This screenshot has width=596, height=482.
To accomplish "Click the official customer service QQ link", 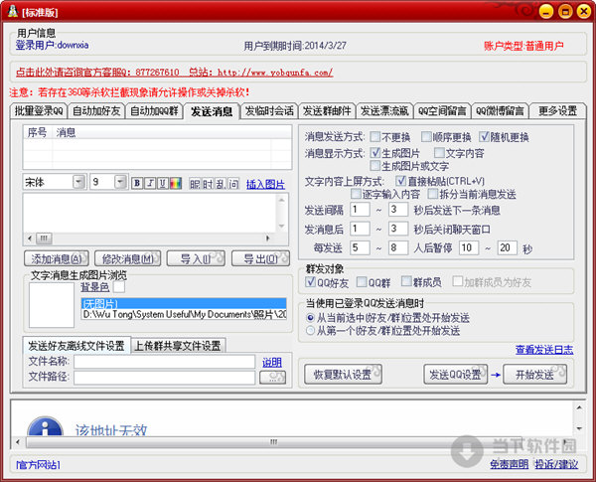I will (x=175, y=72).
